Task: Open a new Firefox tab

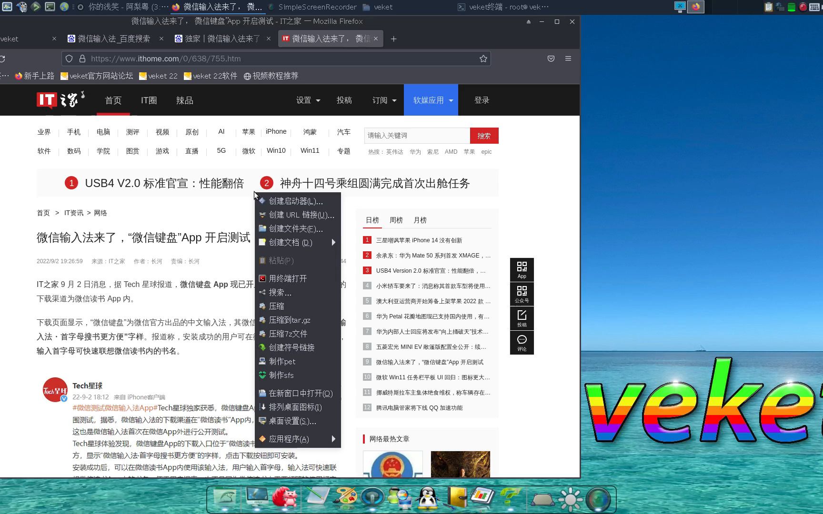Action: click(393, 39)
